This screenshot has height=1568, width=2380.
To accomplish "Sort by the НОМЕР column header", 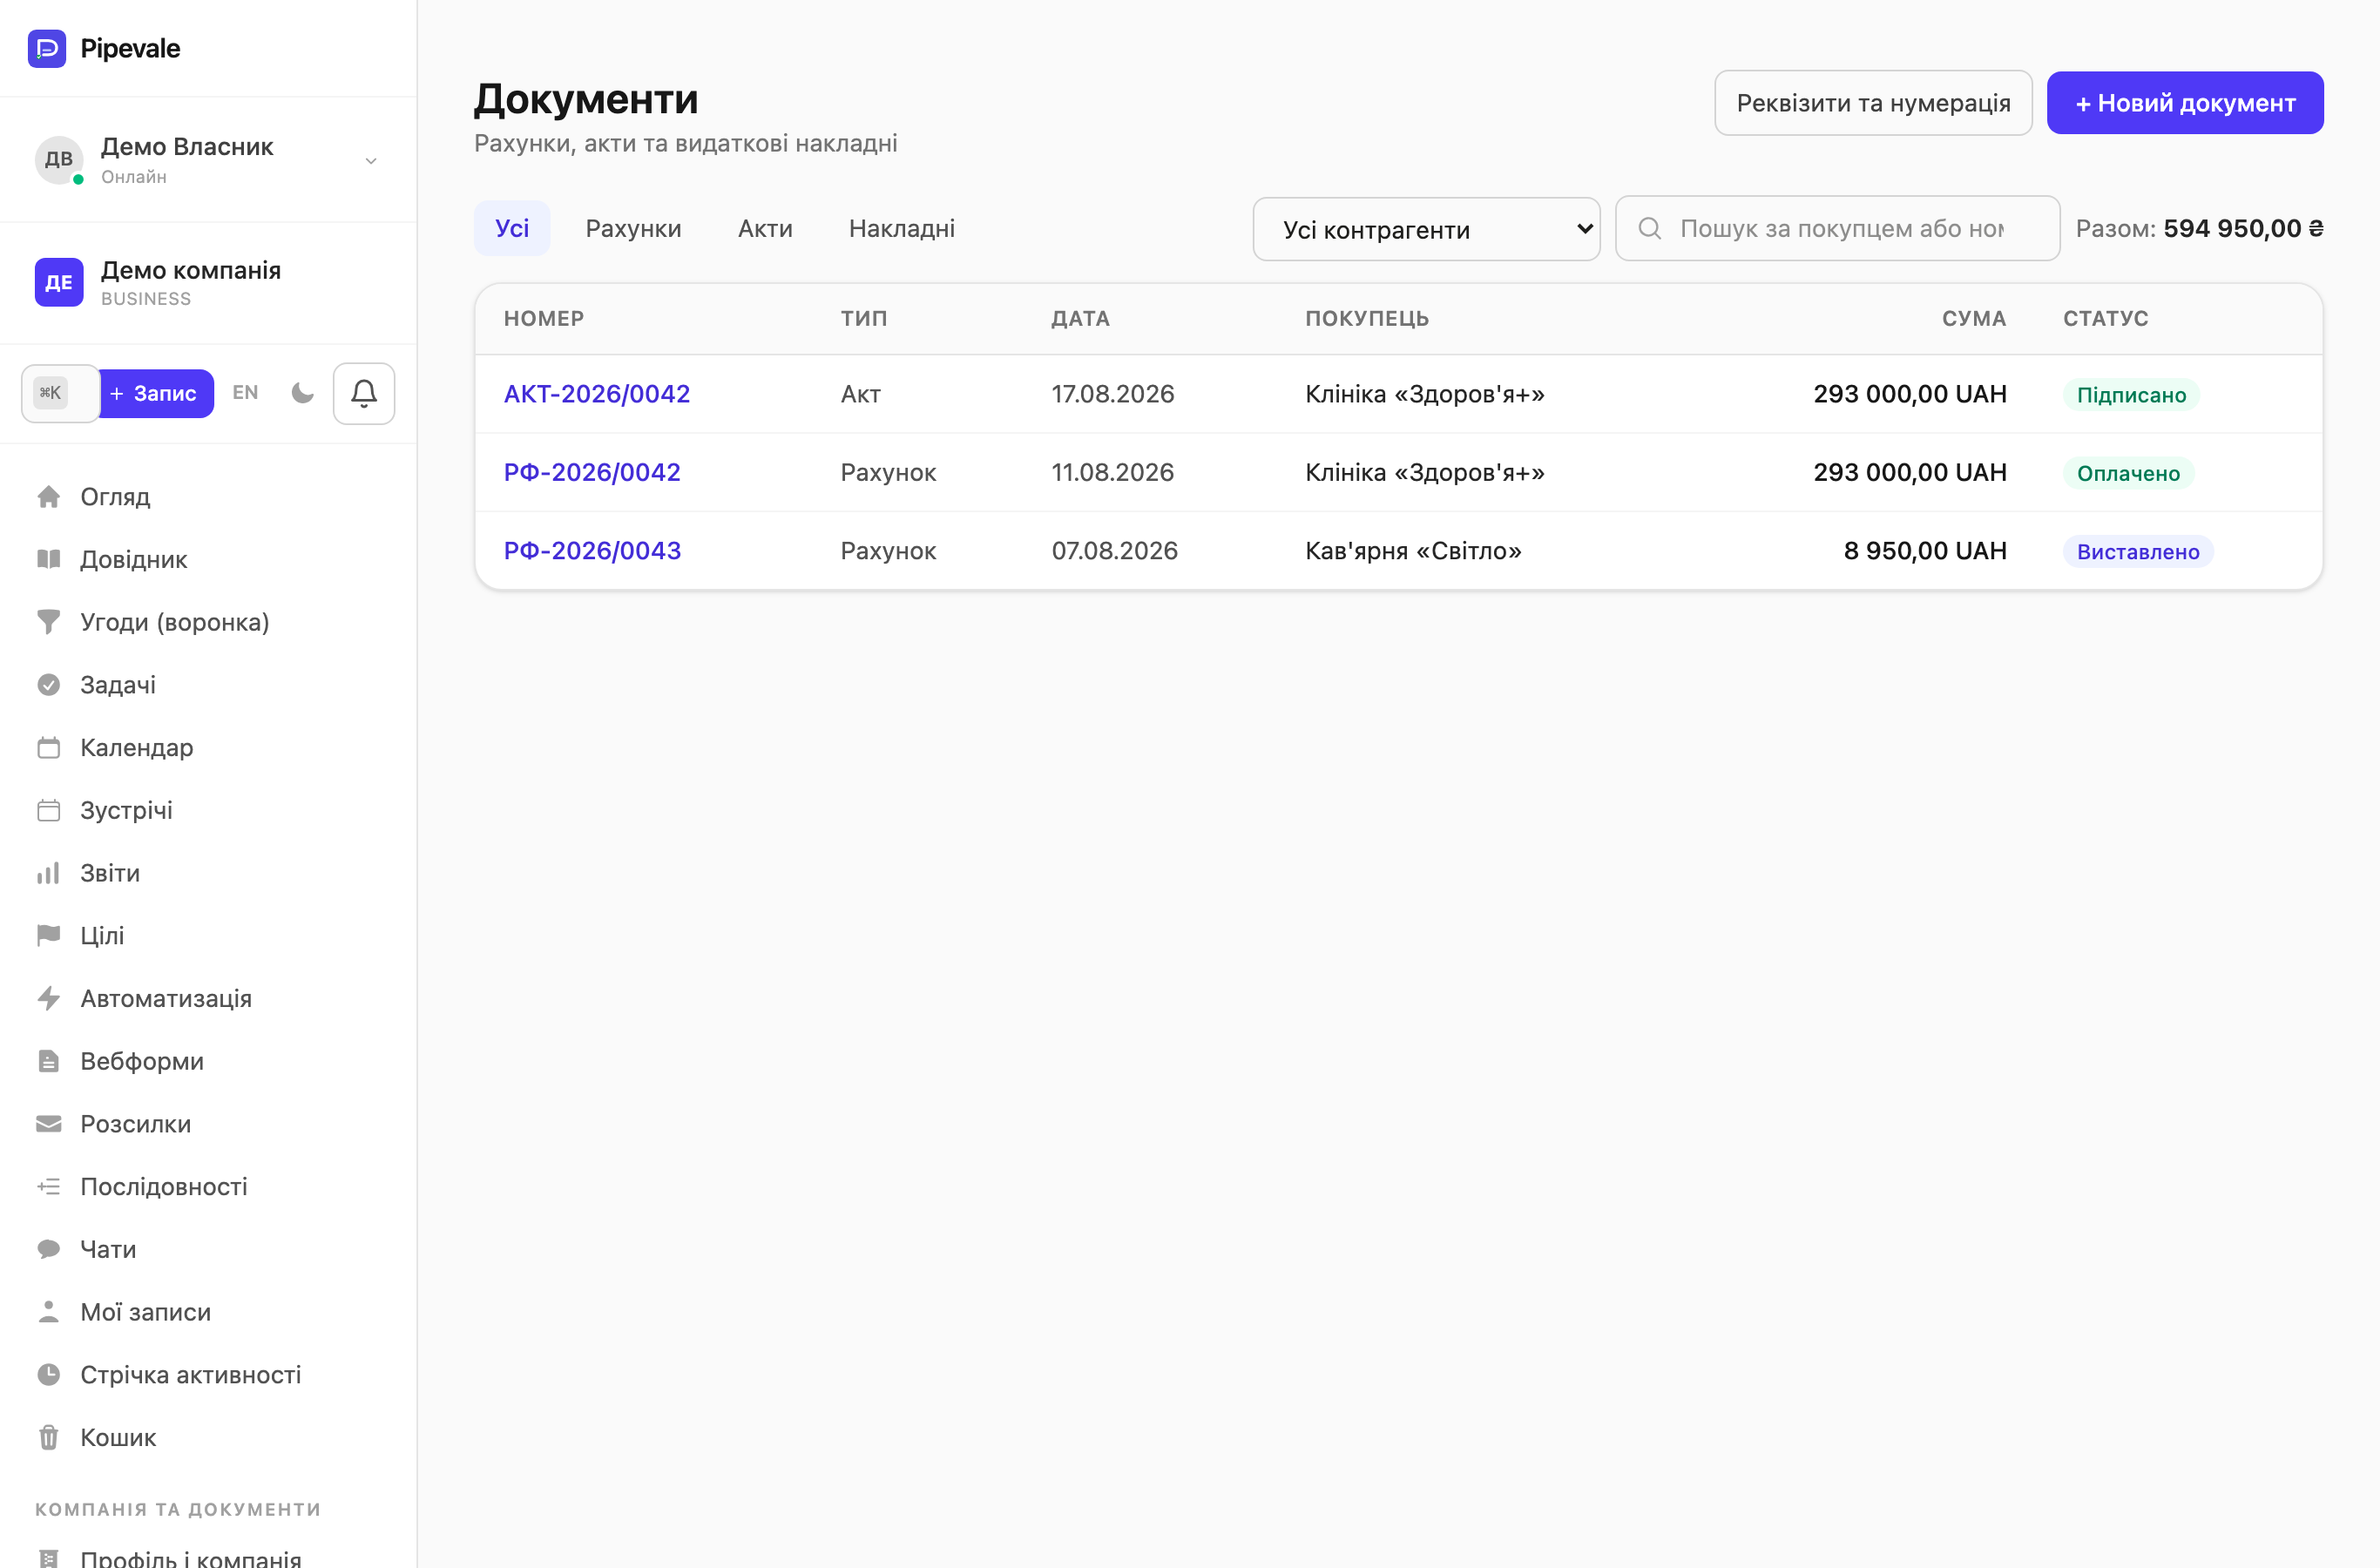I will (544, 319).
